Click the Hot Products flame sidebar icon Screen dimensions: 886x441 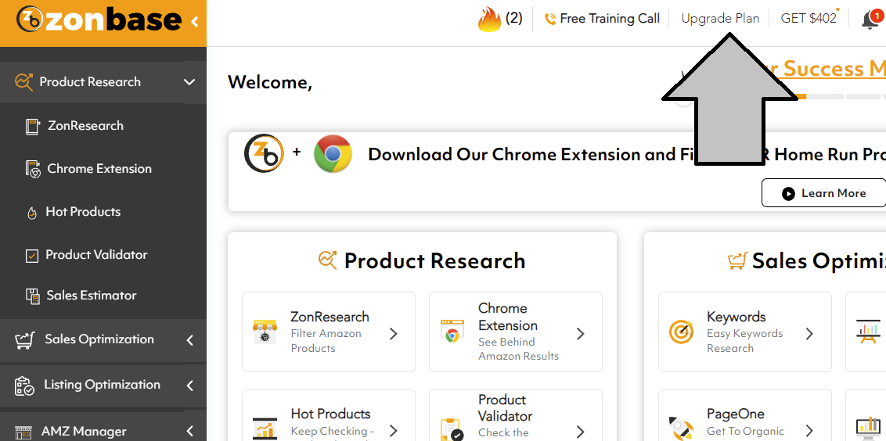click(x=32, y=213)
